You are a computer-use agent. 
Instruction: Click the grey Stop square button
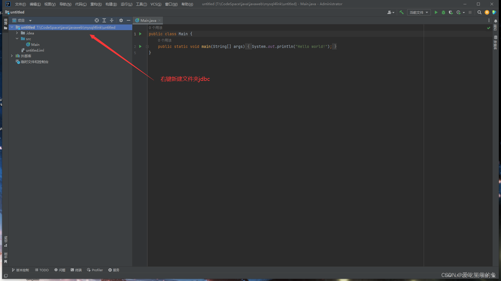tap(470, 12)
